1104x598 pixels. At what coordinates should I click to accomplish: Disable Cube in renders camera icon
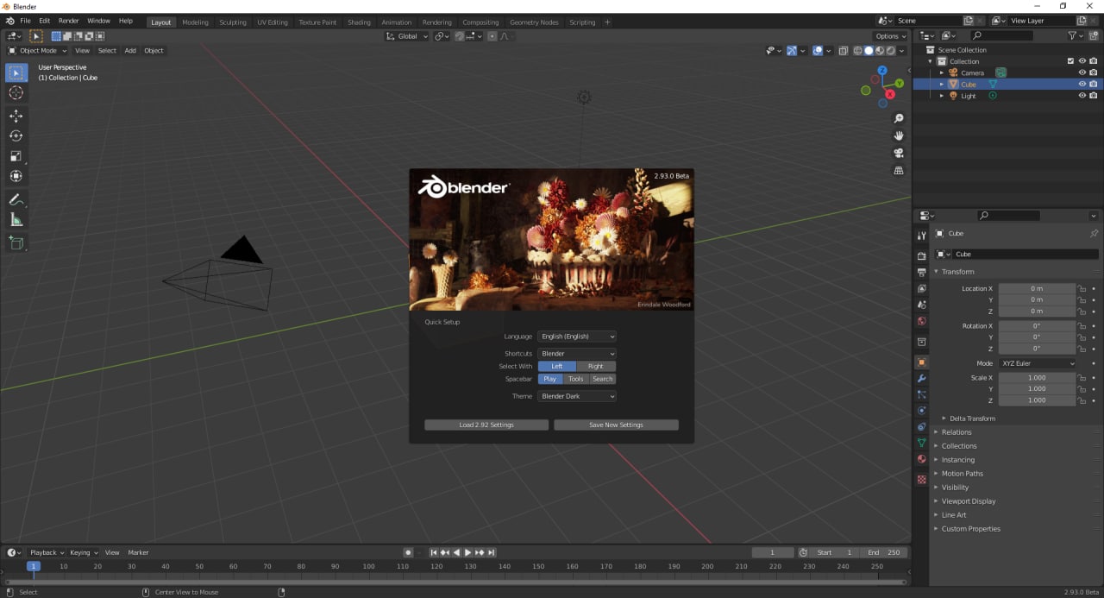[1093, 85]
